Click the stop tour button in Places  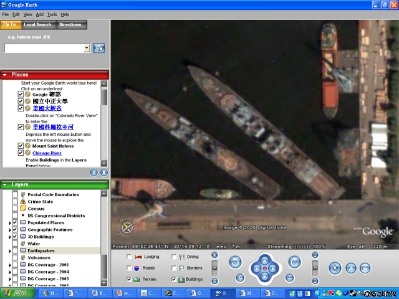pyautogui.click(x=104, y=173)
